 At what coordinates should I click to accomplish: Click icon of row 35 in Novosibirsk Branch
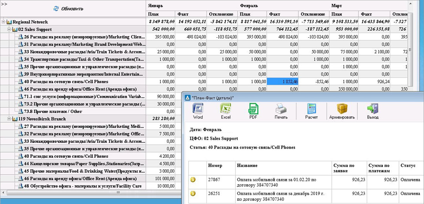pyautogui.click(x=21, y=149)
